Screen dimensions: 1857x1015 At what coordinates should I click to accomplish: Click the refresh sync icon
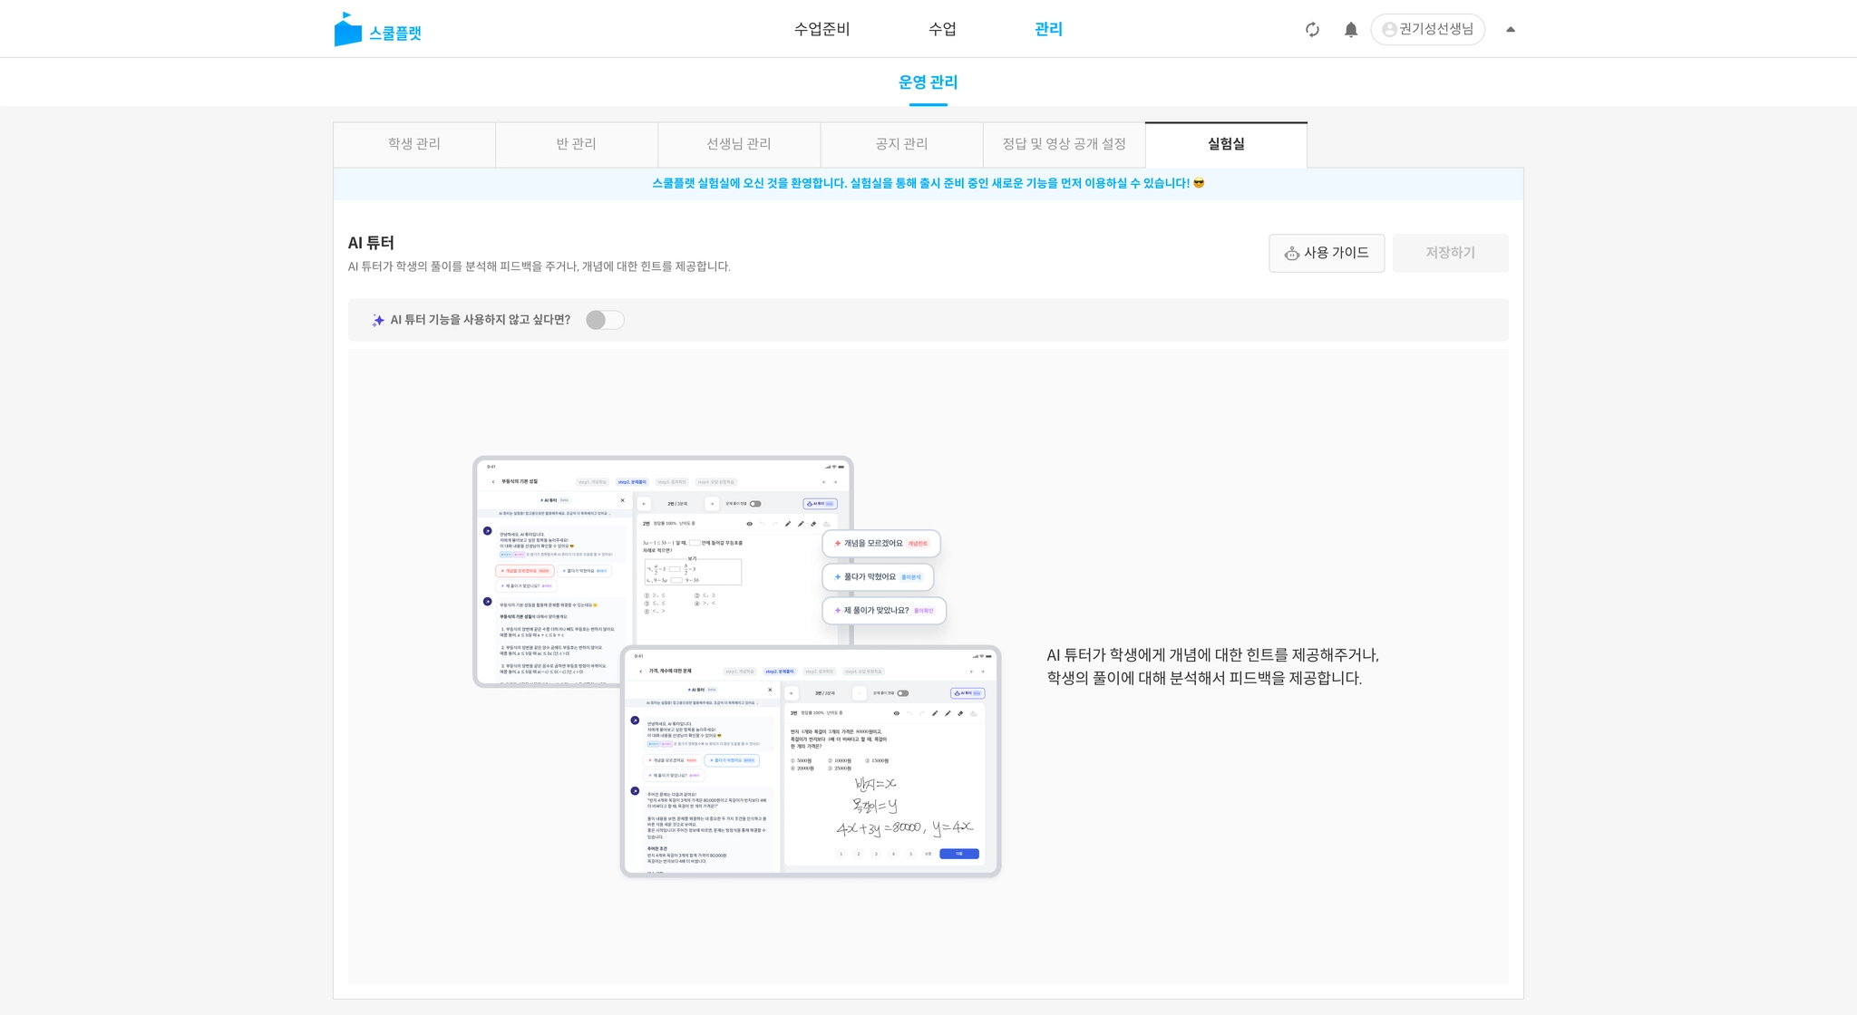(x=1312, y=30)
